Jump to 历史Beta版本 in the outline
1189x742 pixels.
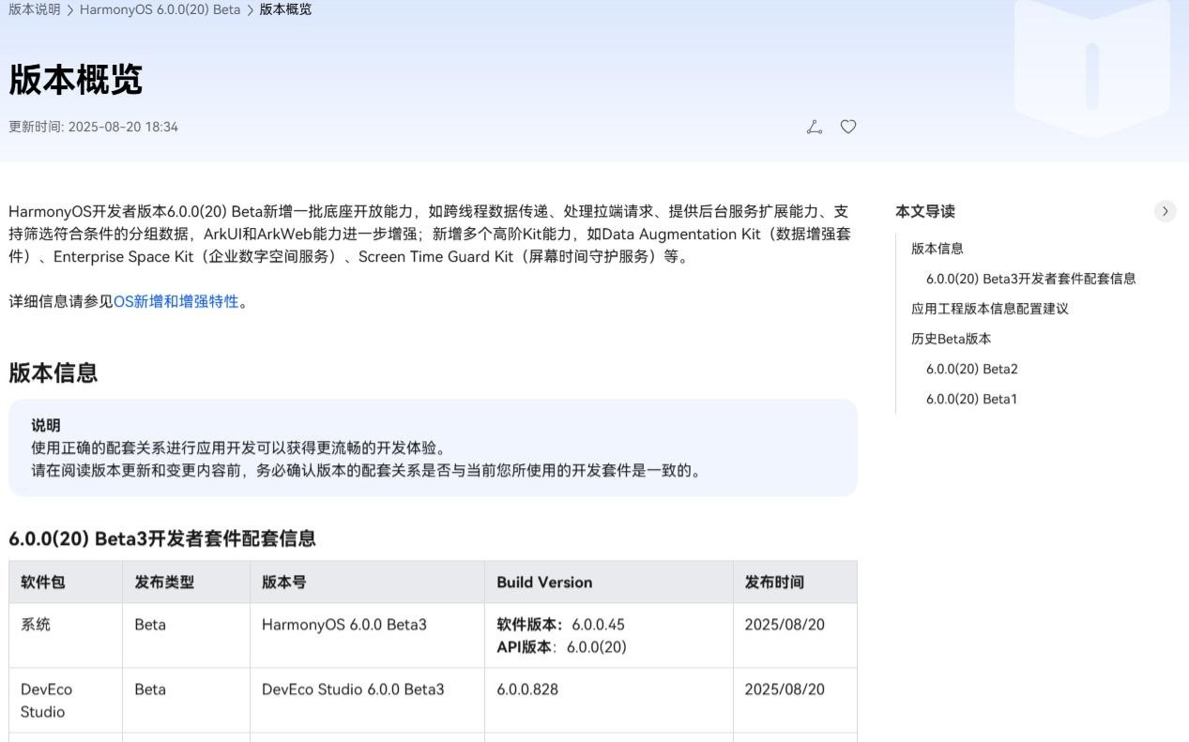point(951,339)
